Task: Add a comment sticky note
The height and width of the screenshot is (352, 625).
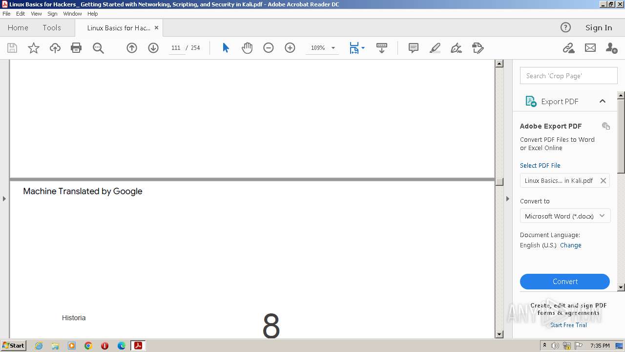Action: pyautogui.click(x=414, y=48)
